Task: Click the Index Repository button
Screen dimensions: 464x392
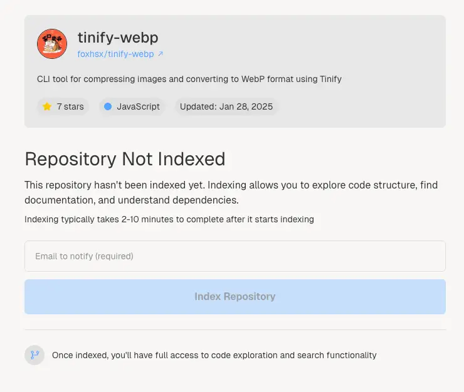Action: pos(235,297)
